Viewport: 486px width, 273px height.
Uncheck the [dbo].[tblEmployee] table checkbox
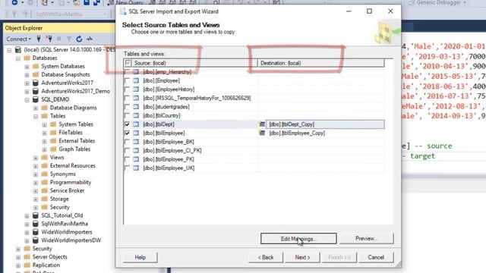[127, 133]
